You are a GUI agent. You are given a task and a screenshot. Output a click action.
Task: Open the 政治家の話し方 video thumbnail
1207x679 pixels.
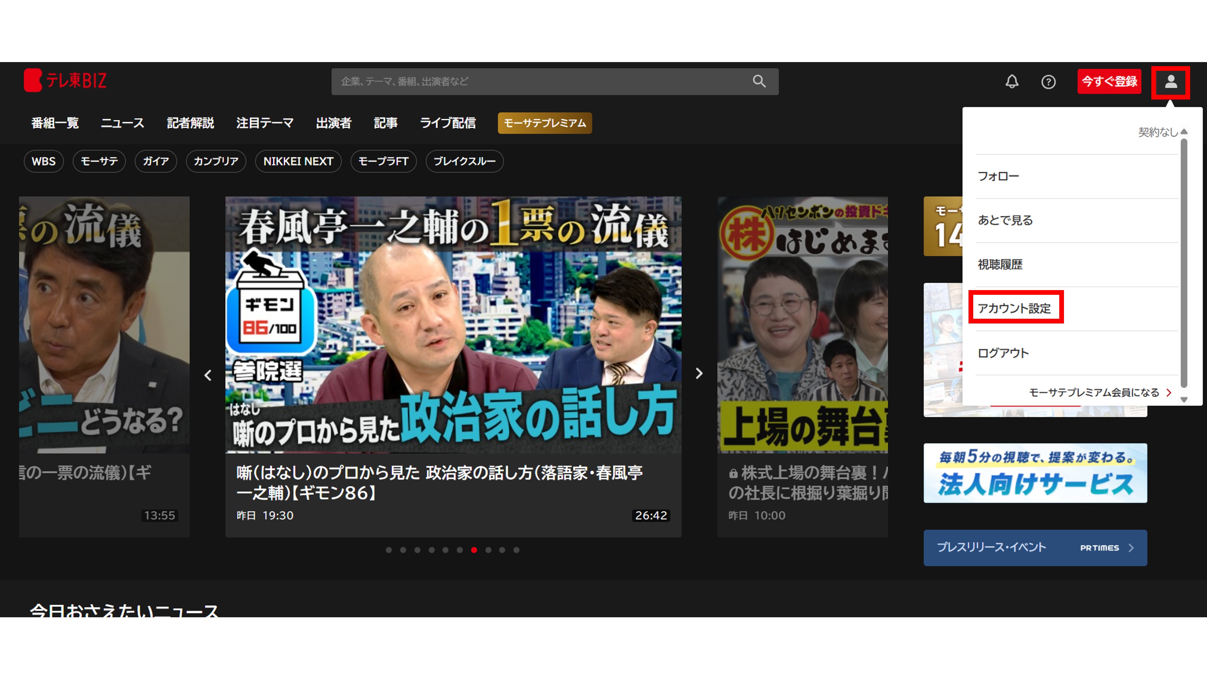(x=453, y=324)
